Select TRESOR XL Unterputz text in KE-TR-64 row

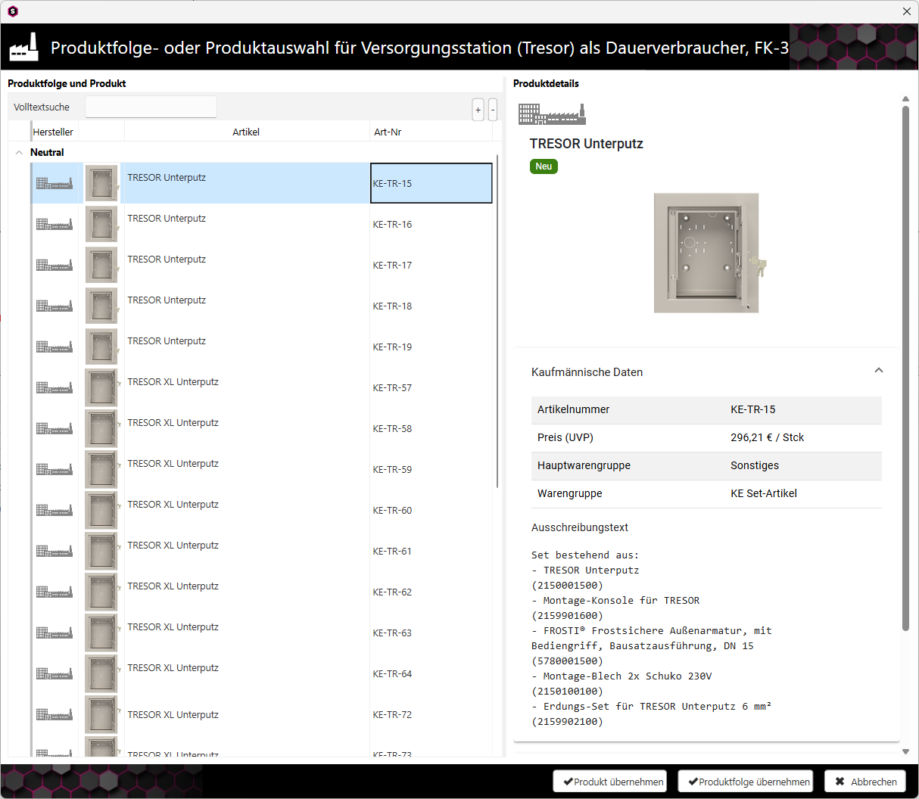tap(173, 668)
